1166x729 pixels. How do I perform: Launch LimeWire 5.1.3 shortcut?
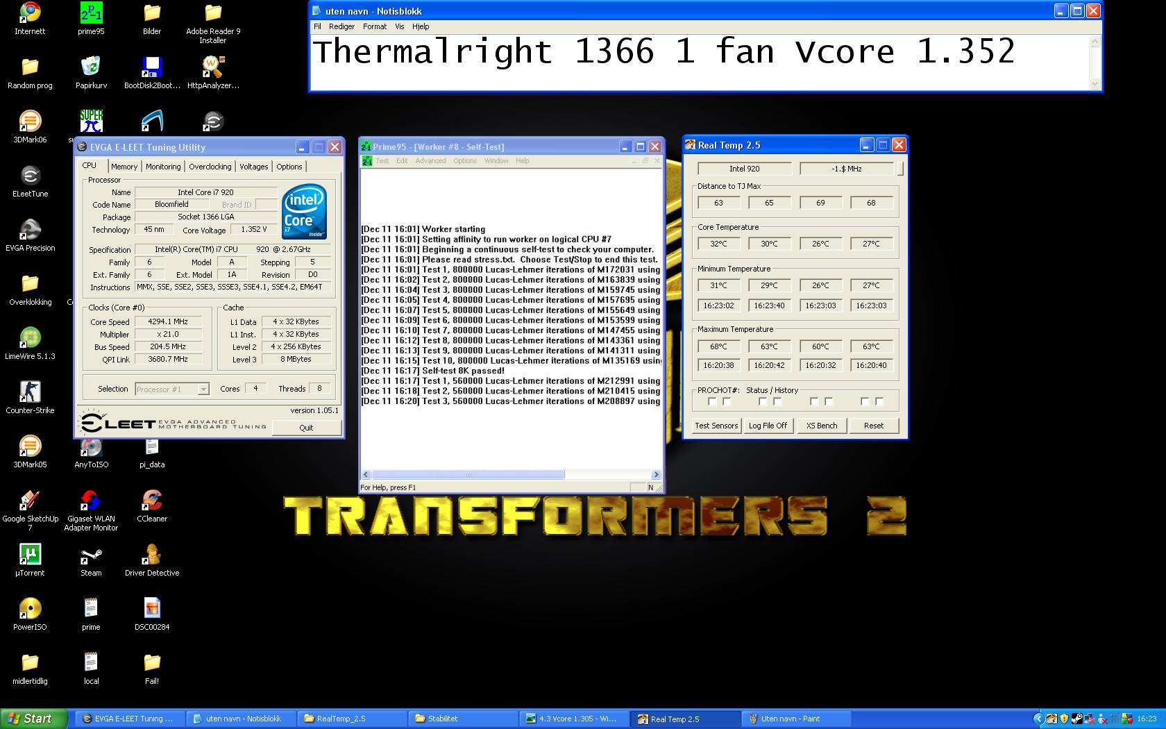pos(30,344)
